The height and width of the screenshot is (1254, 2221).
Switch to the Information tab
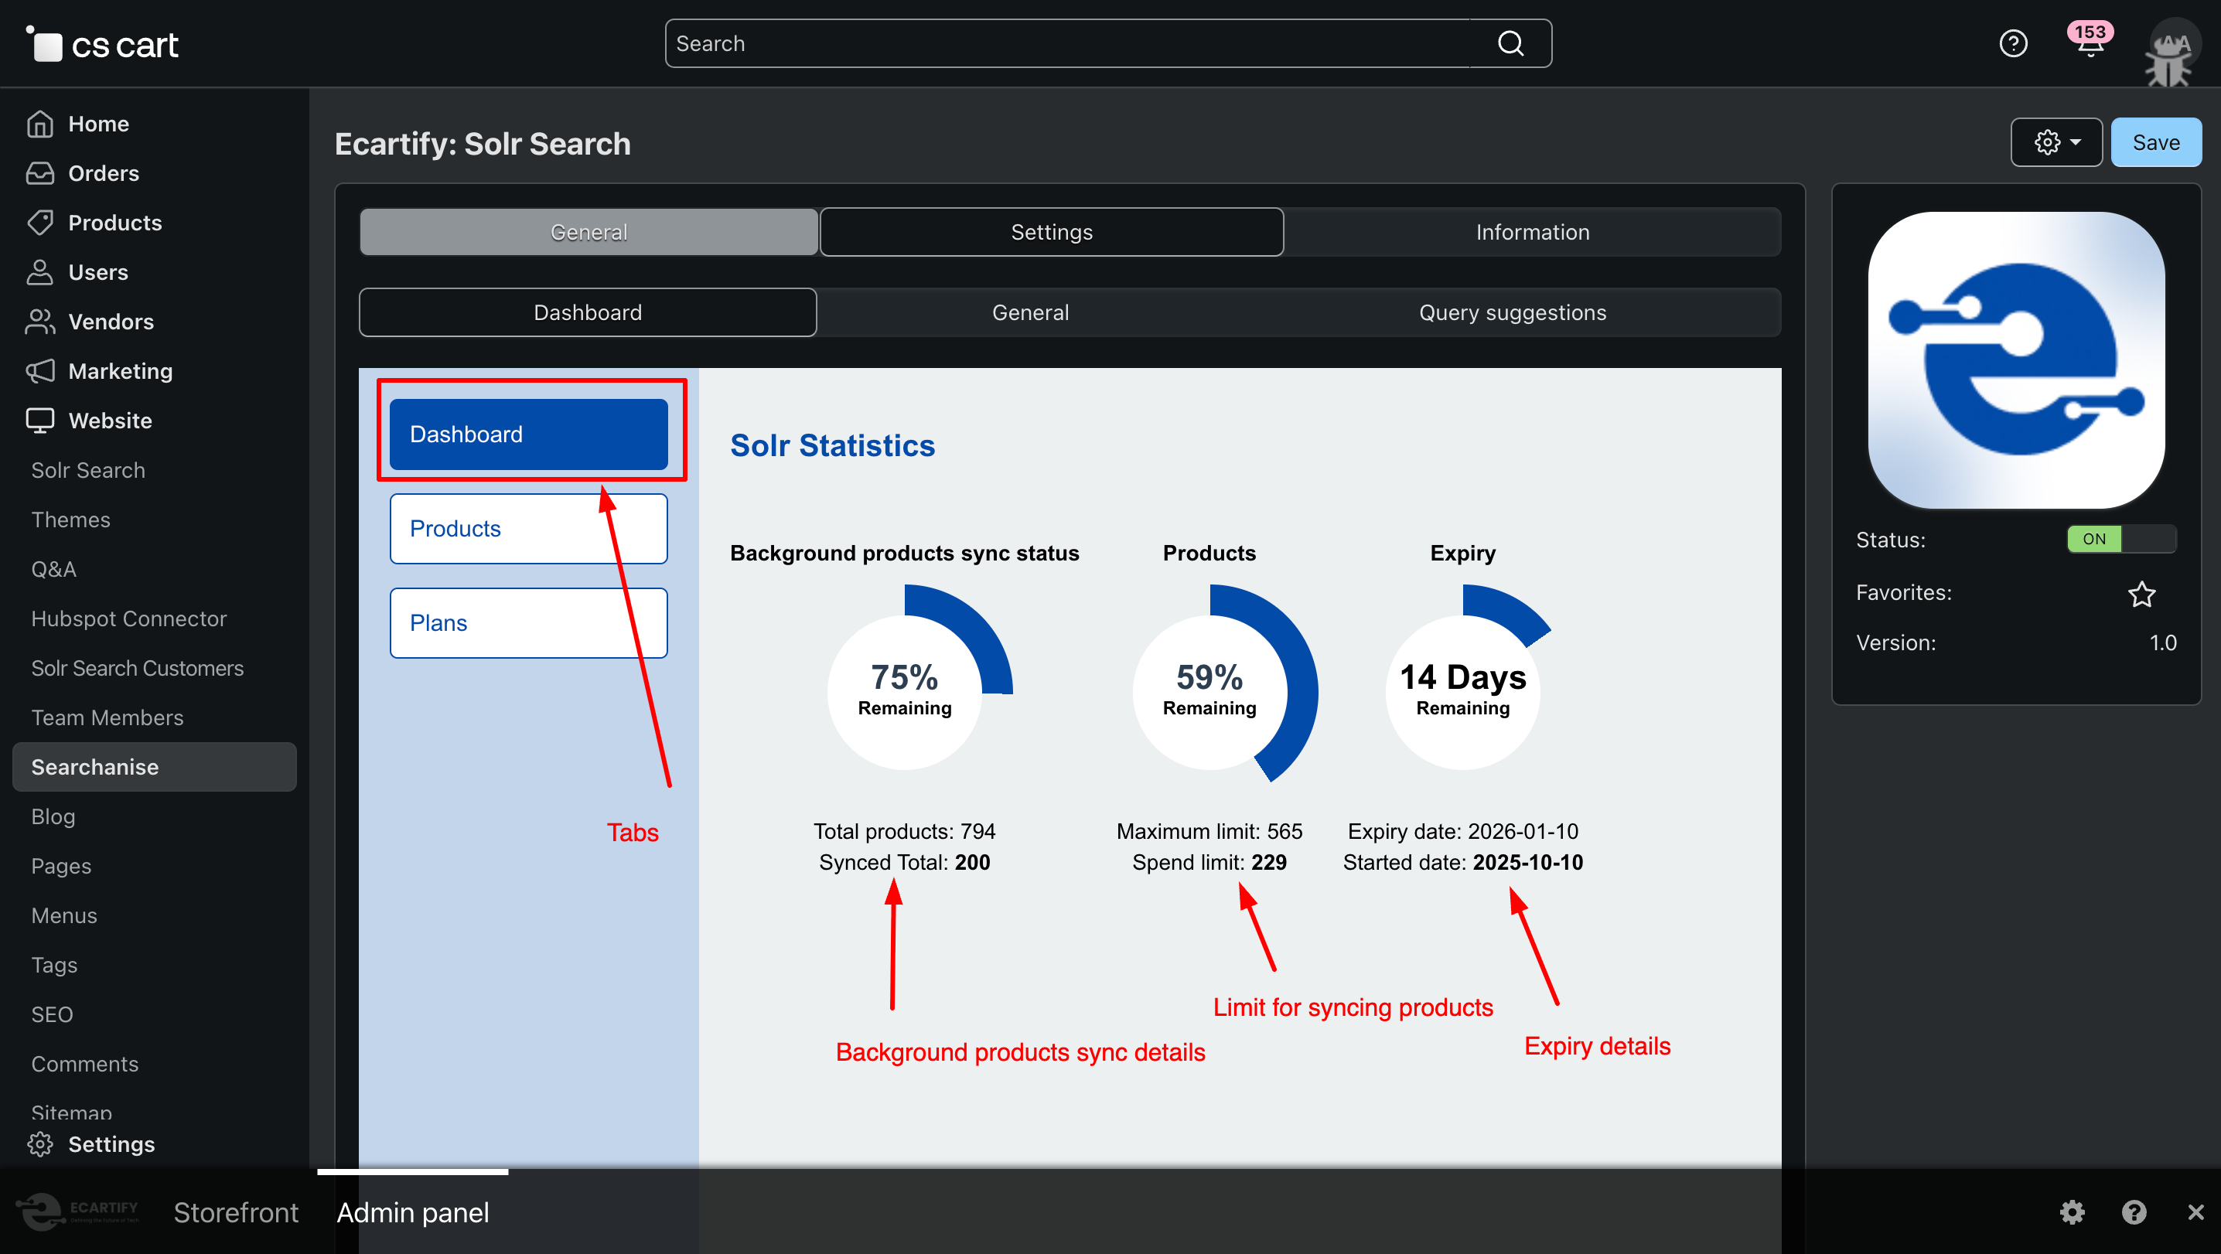point(1532,232)
